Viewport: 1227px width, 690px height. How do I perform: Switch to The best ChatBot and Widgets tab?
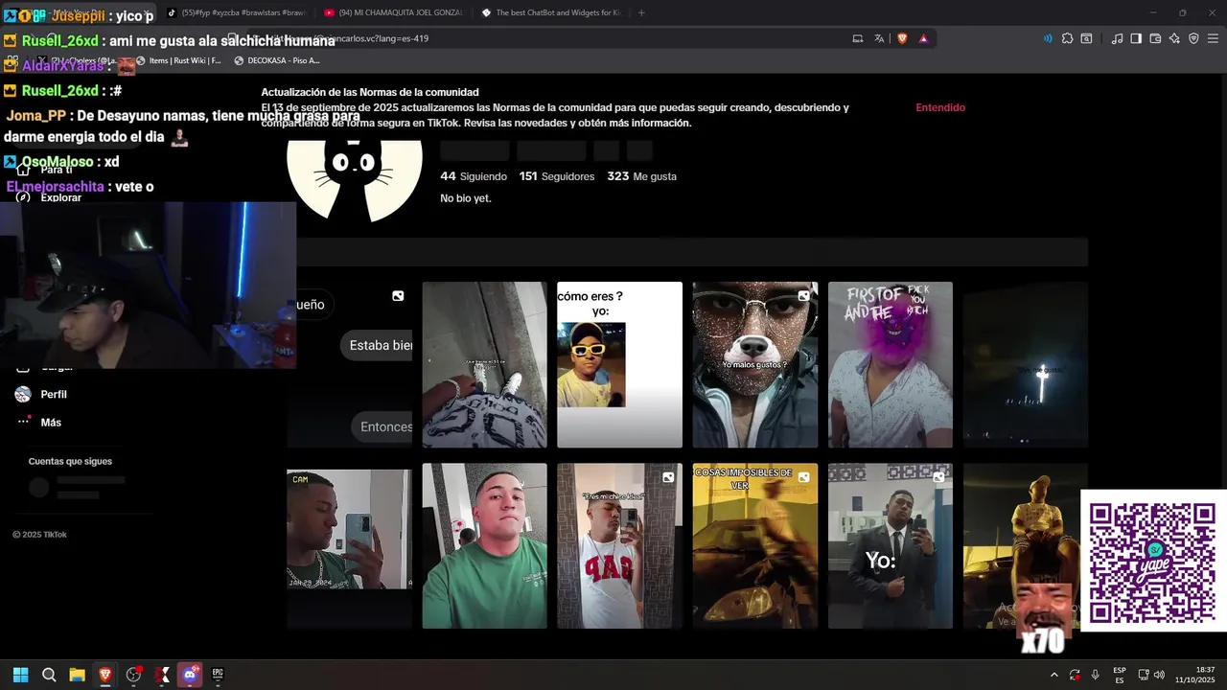coord(550,12)
